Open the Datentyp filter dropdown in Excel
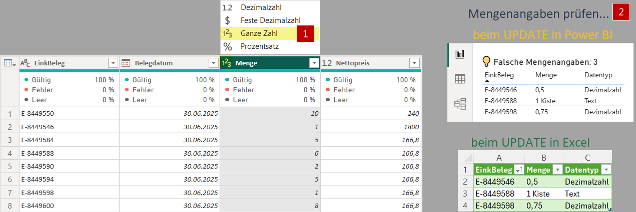 [x=606, y=169]
